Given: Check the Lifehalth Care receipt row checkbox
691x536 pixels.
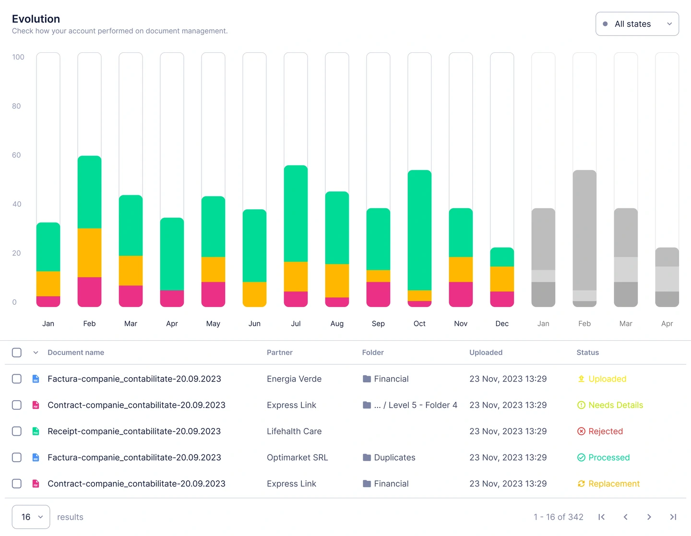Looking at the screenshot, I should tap(17, 431).
